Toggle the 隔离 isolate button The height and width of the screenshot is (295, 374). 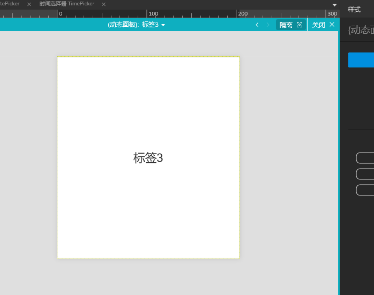coord(291,25)
